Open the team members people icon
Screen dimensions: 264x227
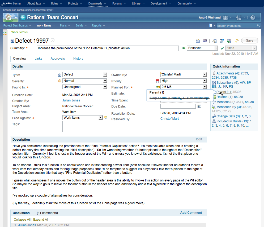[x=225, y=17]
